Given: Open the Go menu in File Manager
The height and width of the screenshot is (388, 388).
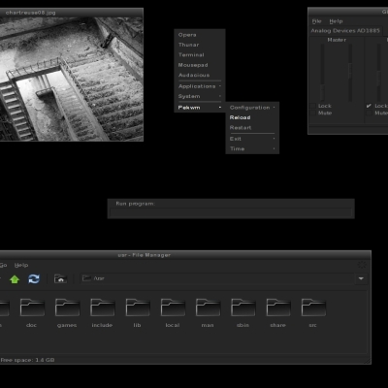Looking at the screenshot, I should click(x=3, y=265).
